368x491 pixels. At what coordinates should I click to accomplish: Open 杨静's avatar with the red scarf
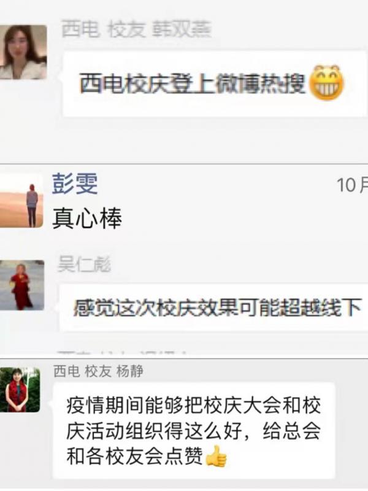pos(20,390)
